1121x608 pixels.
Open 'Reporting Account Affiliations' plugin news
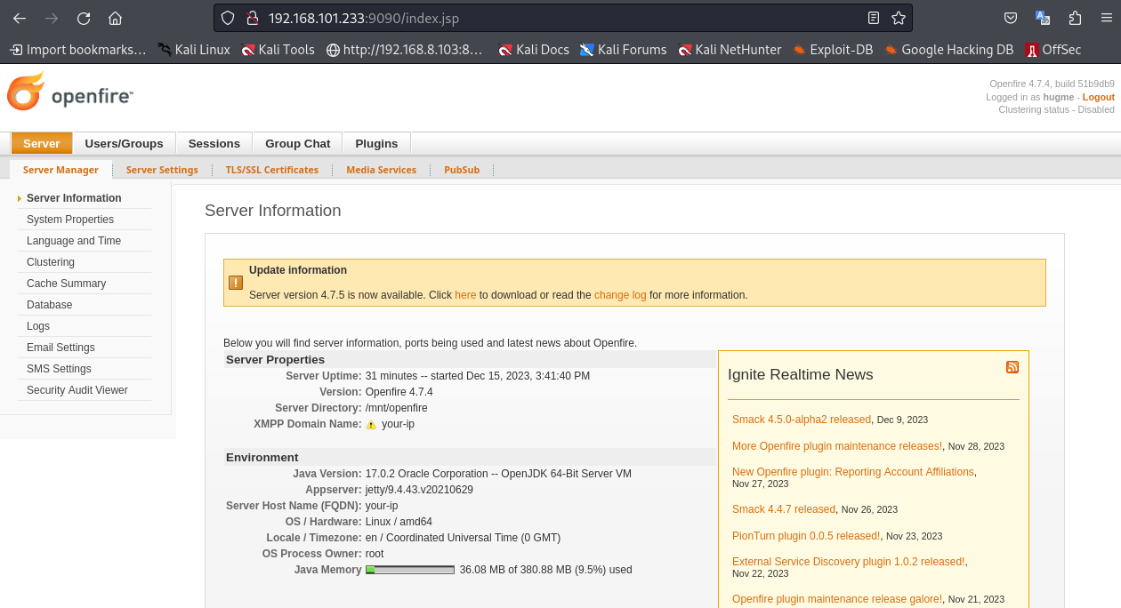[853, 472]
